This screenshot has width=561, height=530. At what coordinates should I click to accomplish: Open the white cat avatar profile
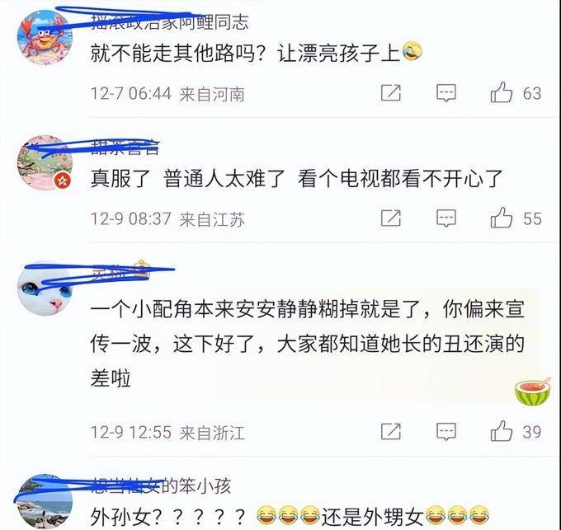tap(45, 288)
